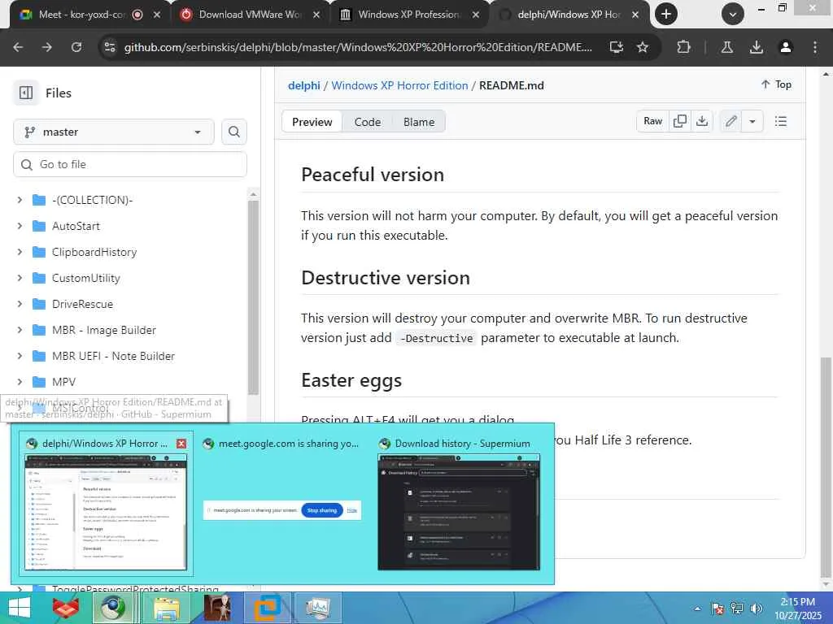This screenshot has height=624, width=833.
Task: Click the network tray icon
Action: (x=737, y=609)
